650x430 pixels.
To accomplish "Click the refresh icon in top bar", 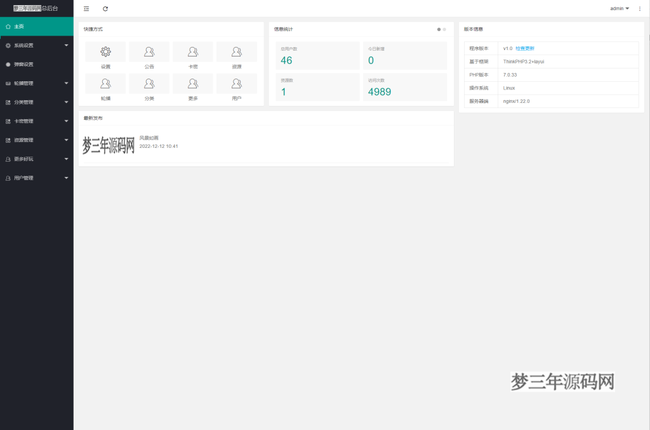I will 105,9.
